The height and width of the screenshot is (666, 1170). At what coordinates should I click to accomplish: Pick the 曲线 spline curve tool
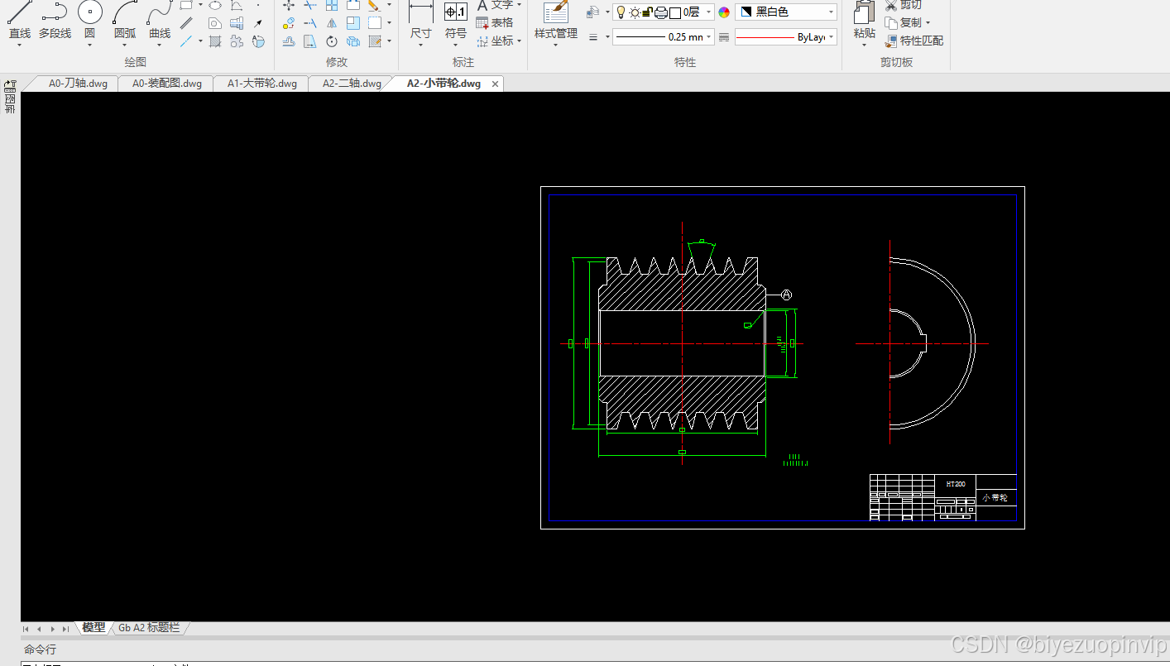pyautogui.click(x=160, y=20)
